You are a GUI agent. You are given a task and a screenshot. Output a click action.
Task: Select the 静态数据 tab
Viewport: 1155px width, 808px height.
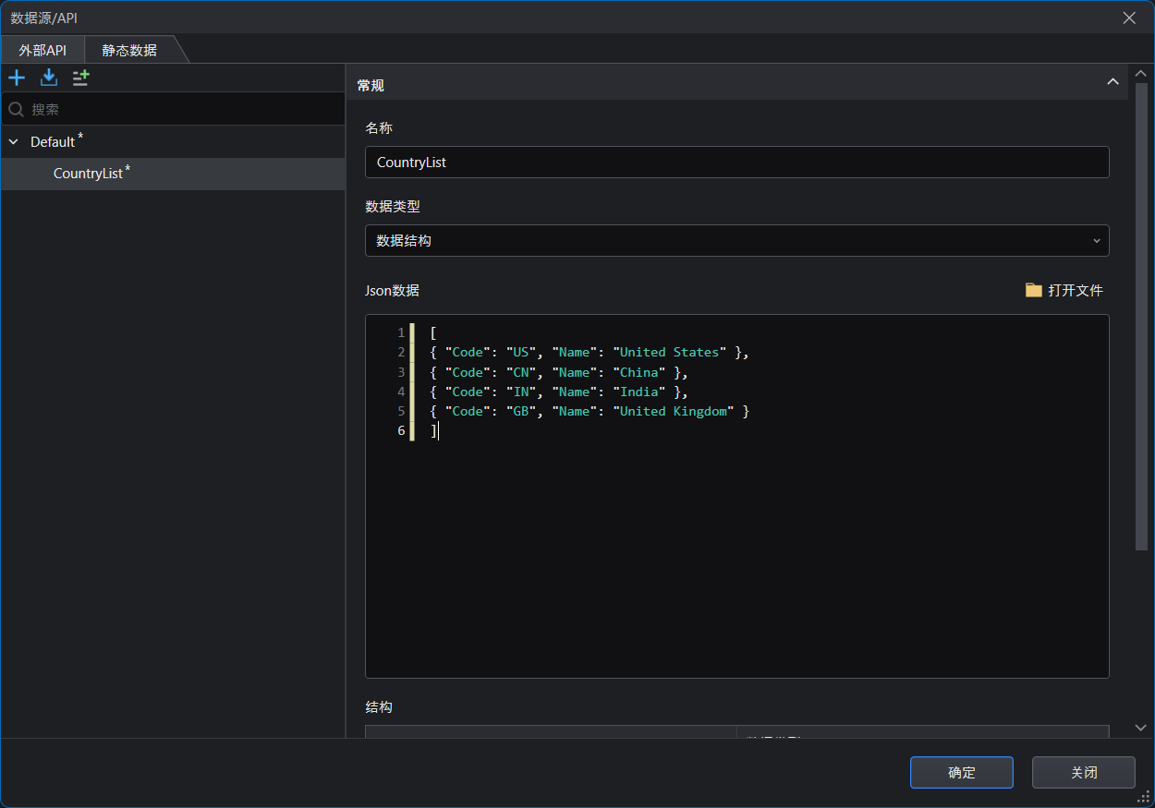129,50
